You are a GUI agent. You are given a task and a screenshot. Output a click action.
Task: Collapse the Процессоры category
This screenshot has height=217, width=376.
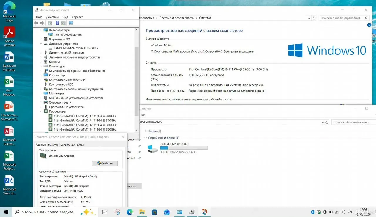(41, 111)
